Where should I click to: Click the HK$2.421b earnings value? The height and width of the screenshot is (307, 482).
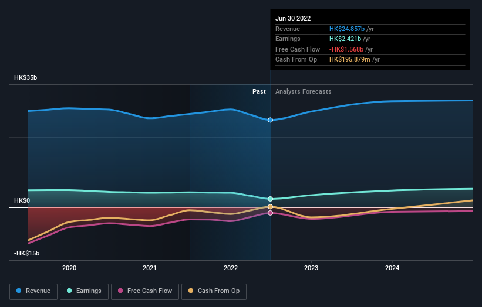pyautogui.click(x=345, y=39)
